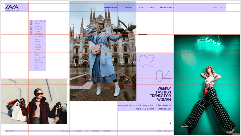The image size is (241, 136).
Task: Click the 'refresh your wardrobe' description text
Action: (144, 107)
